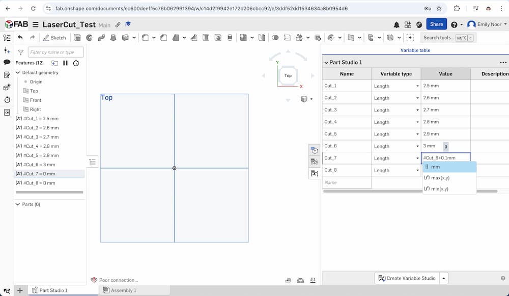Open the notifications bell
This screenshot has height=296, width=509.
coord(397,24)
